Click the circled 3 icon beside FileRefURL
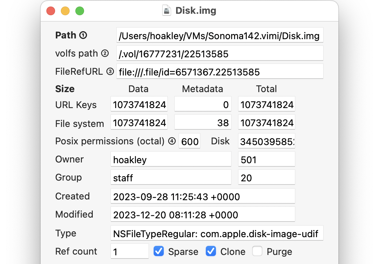379x264 pixels. click(x=110, y=72)
